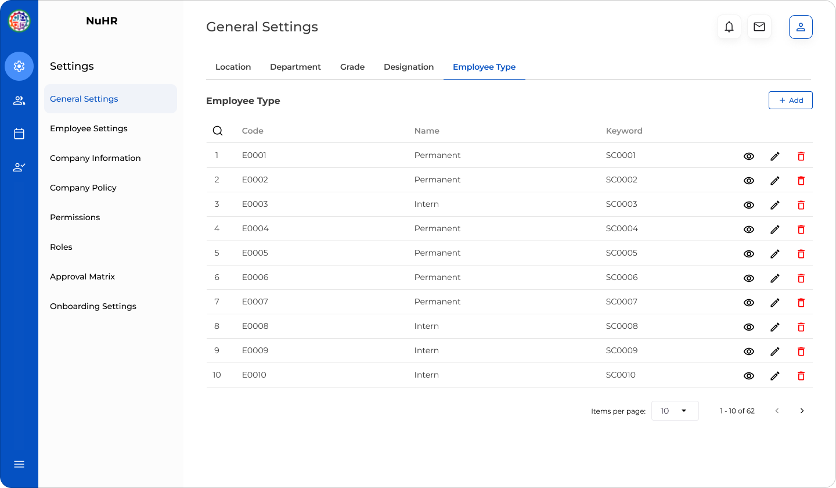Show record E0005 via its eye icon
This screenshot has height=488, width=836.
tap(748, 254)
